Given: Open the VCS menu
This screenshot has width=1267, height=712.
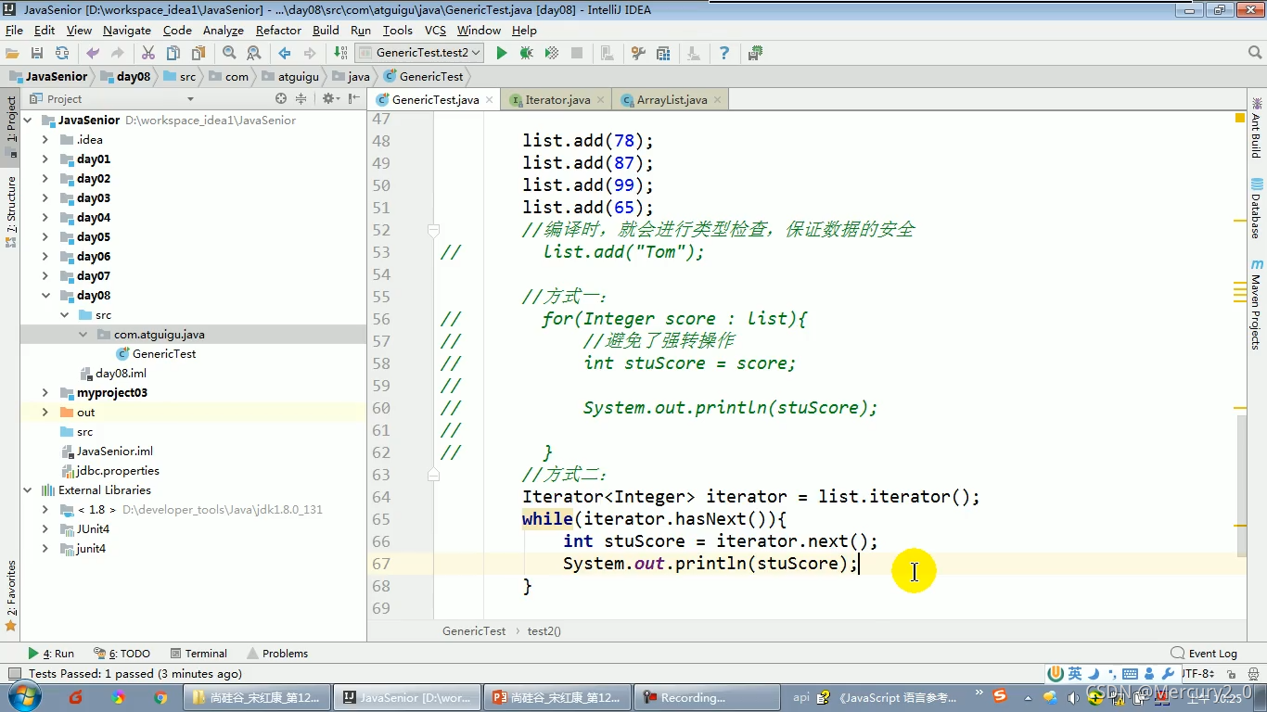Looking at the screenshot, I should pos(435,30).
